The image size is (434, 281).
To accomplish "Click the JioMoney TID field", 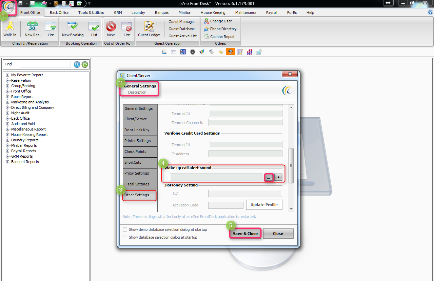I will coord(245,193).
